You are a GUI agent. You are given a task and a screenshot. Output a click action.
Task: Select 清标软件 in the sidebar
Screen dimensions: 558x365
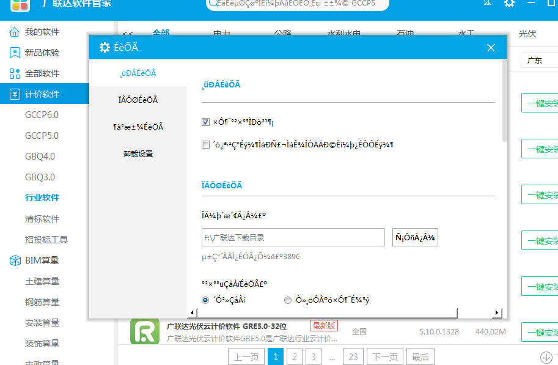pos(42,219)
